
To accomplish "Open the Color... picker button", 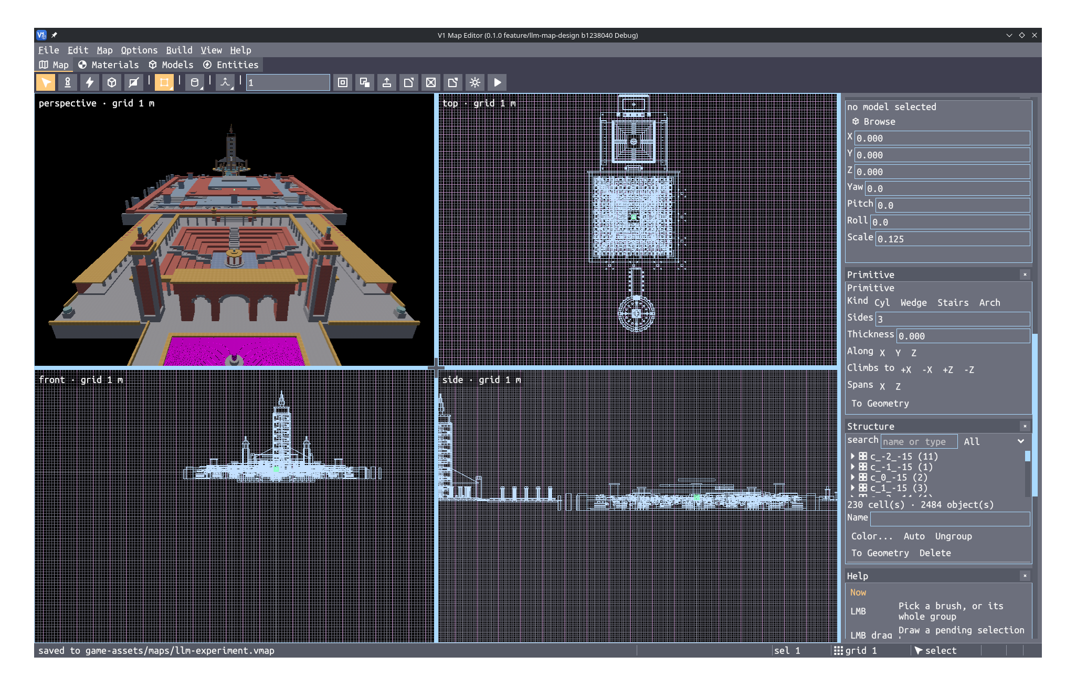I will tap(872, 536).
